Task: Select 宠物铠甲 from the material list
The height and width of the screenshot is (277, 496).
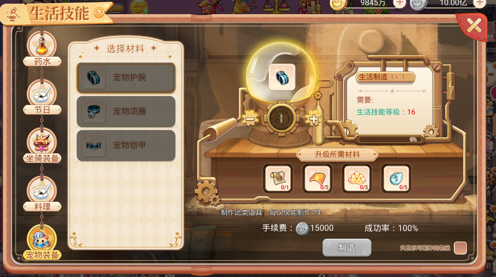Action: pos(126,145)
